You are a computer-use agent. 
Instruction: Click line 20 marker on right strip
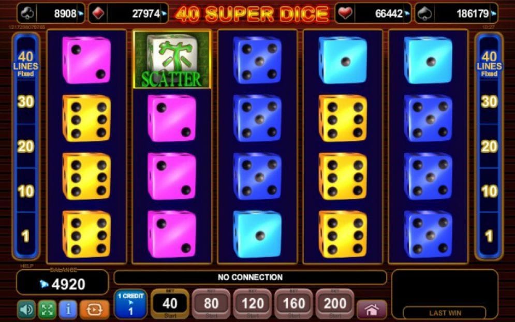(489, 146)
